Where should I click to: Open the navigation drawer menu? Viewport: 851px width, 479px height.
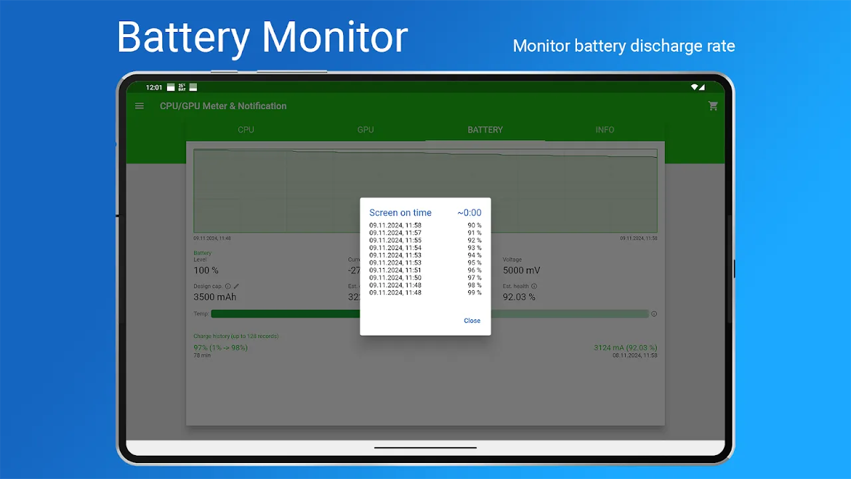pos(139,106)
